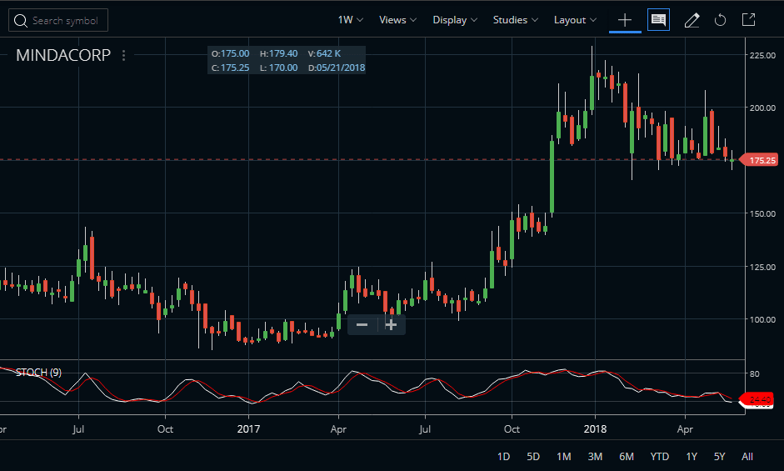Click the plus crosshair tool icon
The image size is (784, 471).
click(625, 20)
